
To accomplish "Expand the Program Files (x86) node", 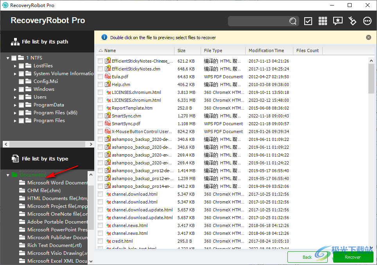I will point(15,113).
